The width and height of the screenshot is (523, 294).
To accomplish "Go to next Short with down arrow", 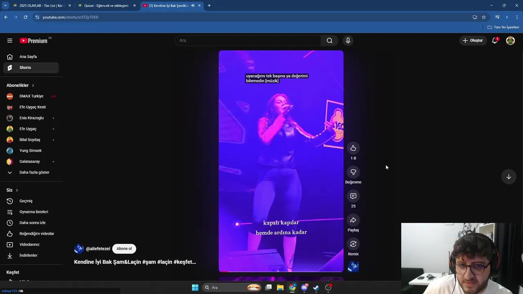I will (x=509, y=177).
